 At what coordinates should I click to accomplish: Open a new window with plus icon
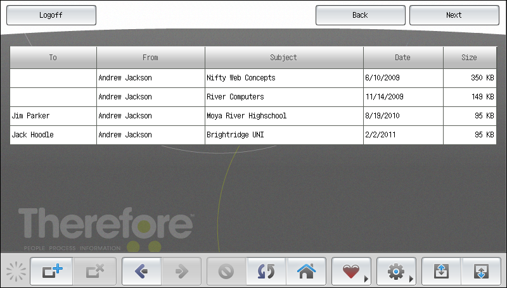click(52, 272)
